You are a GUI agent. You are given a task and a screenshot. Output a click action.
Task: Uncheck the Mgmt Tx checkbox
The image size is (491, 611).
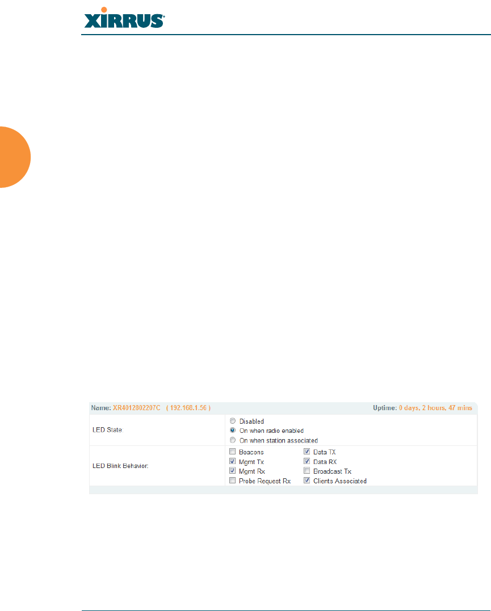click(232, 461)
